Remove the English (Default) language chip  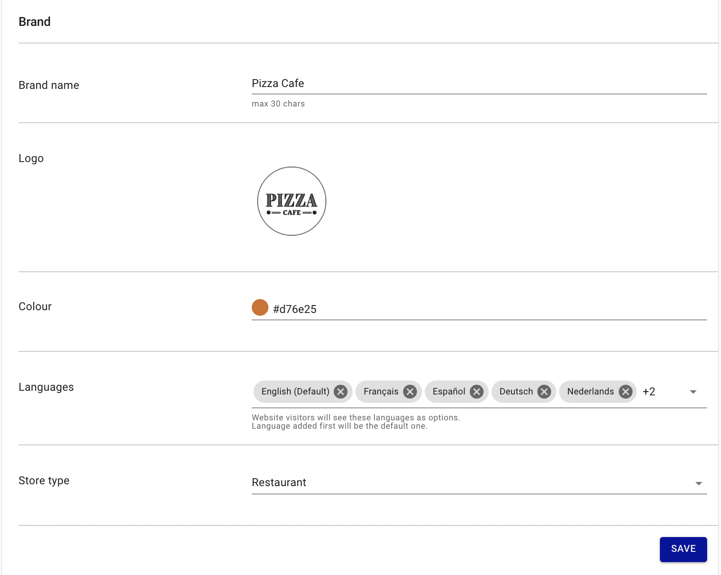coord(341,392)
